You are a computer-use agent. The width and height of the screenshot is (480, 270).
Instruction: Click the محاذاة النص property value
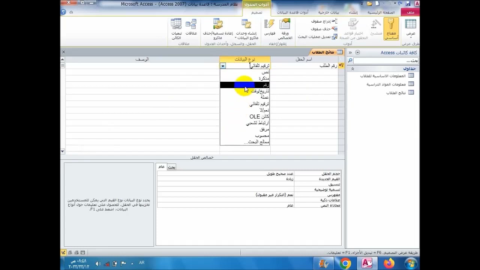(x=226, y=205)
